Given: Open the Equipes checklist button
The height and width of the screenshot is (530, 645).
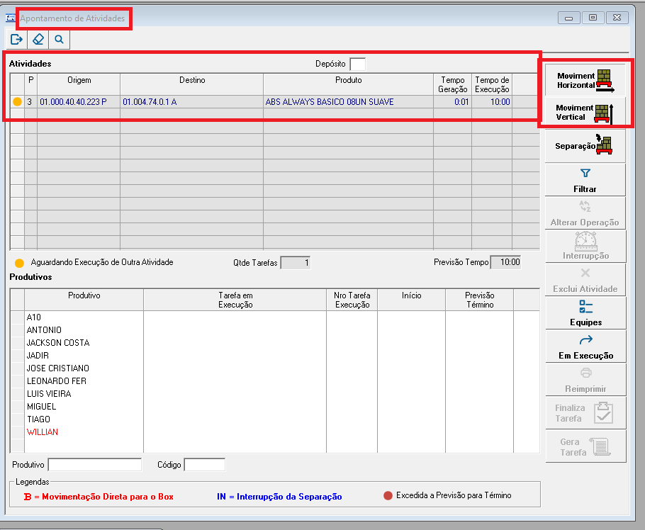Looking at the screenshot, I should pyautogui.click(x=585, y=313).
